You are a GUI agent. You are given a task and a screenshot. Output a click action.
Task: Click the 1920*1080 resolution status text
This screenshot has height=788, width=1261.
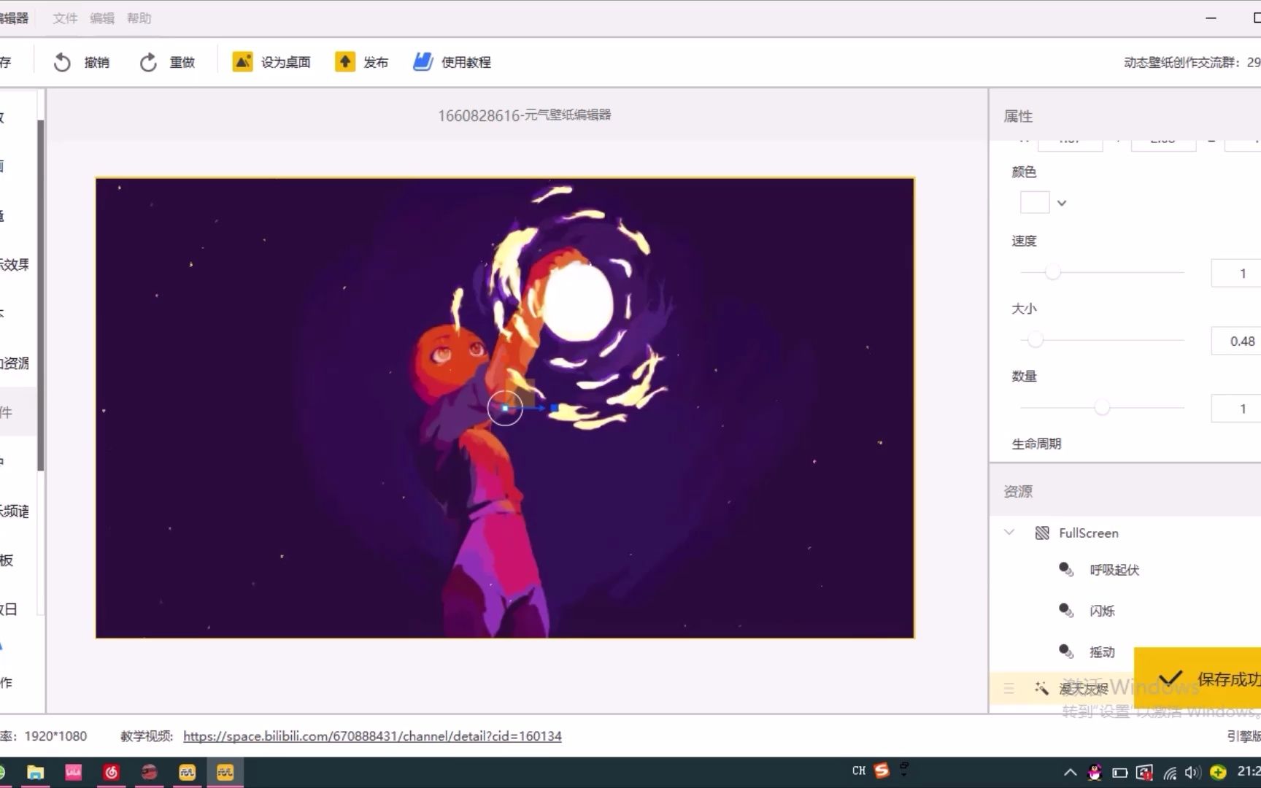[x=55, y=736]
